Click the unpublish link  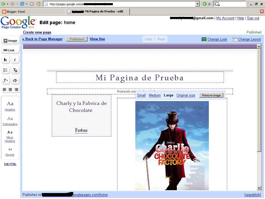click(x=253, y=195)
